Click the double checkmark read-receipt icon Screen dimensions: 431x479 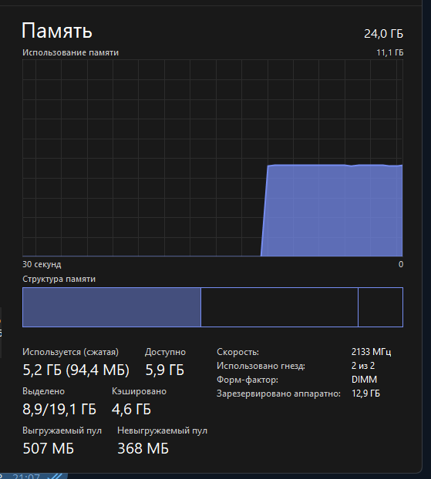click(x=56, y=476)
